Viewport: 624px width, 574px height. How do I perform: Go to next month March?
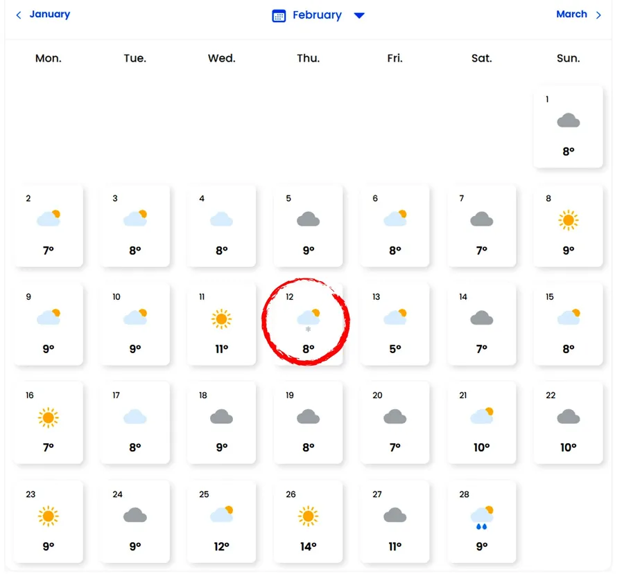coord(571,14)
